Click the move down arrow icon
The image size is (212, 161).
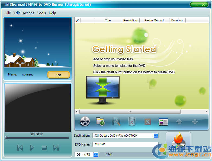click(x=195, y=122)
